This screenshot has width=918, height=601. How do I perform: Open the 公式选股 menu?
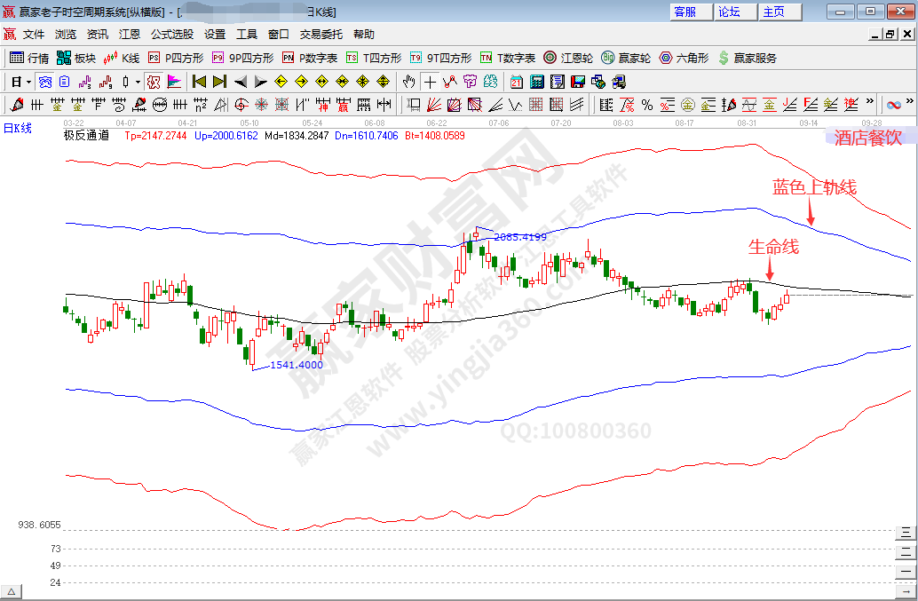click(x=171, y=35)
